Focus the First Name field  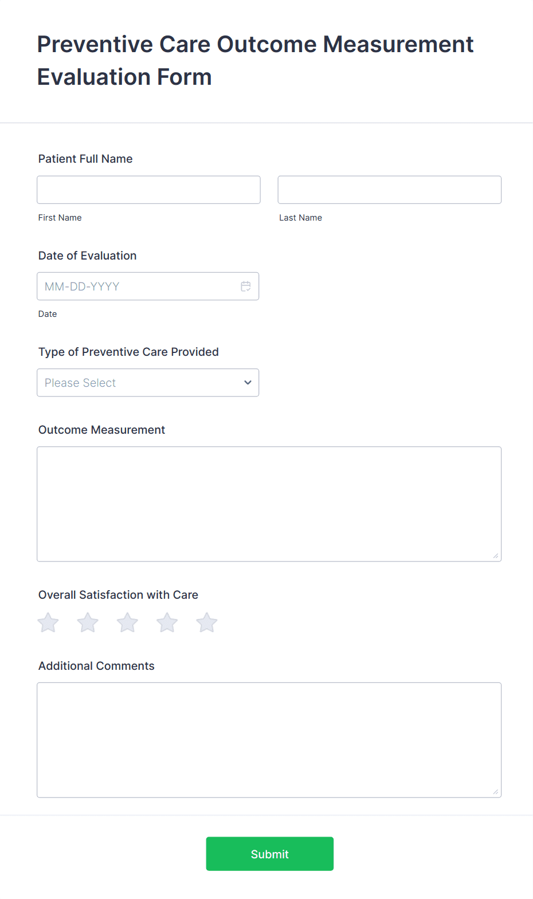pos(149,190)
